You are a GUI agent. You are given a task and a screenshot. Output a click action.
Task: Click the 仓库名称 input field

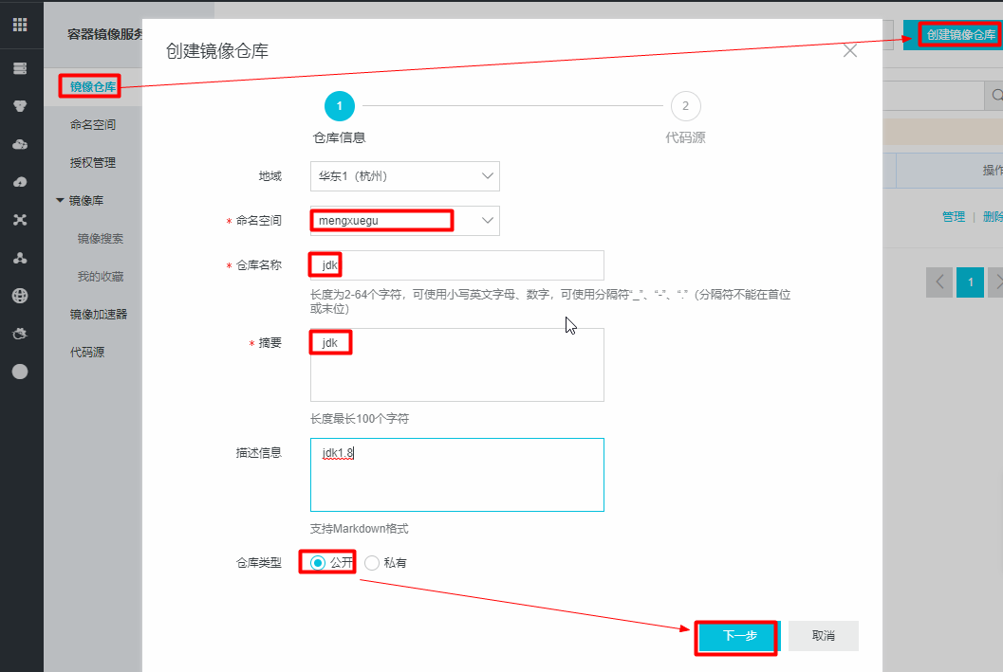456,265
